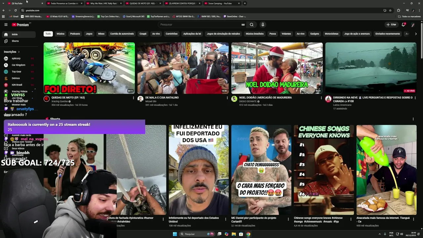Image resolution: width=423 pixels, height=238 pixels.
Task: Select the Motocicletas filter chip
Action: coord(331,34)
